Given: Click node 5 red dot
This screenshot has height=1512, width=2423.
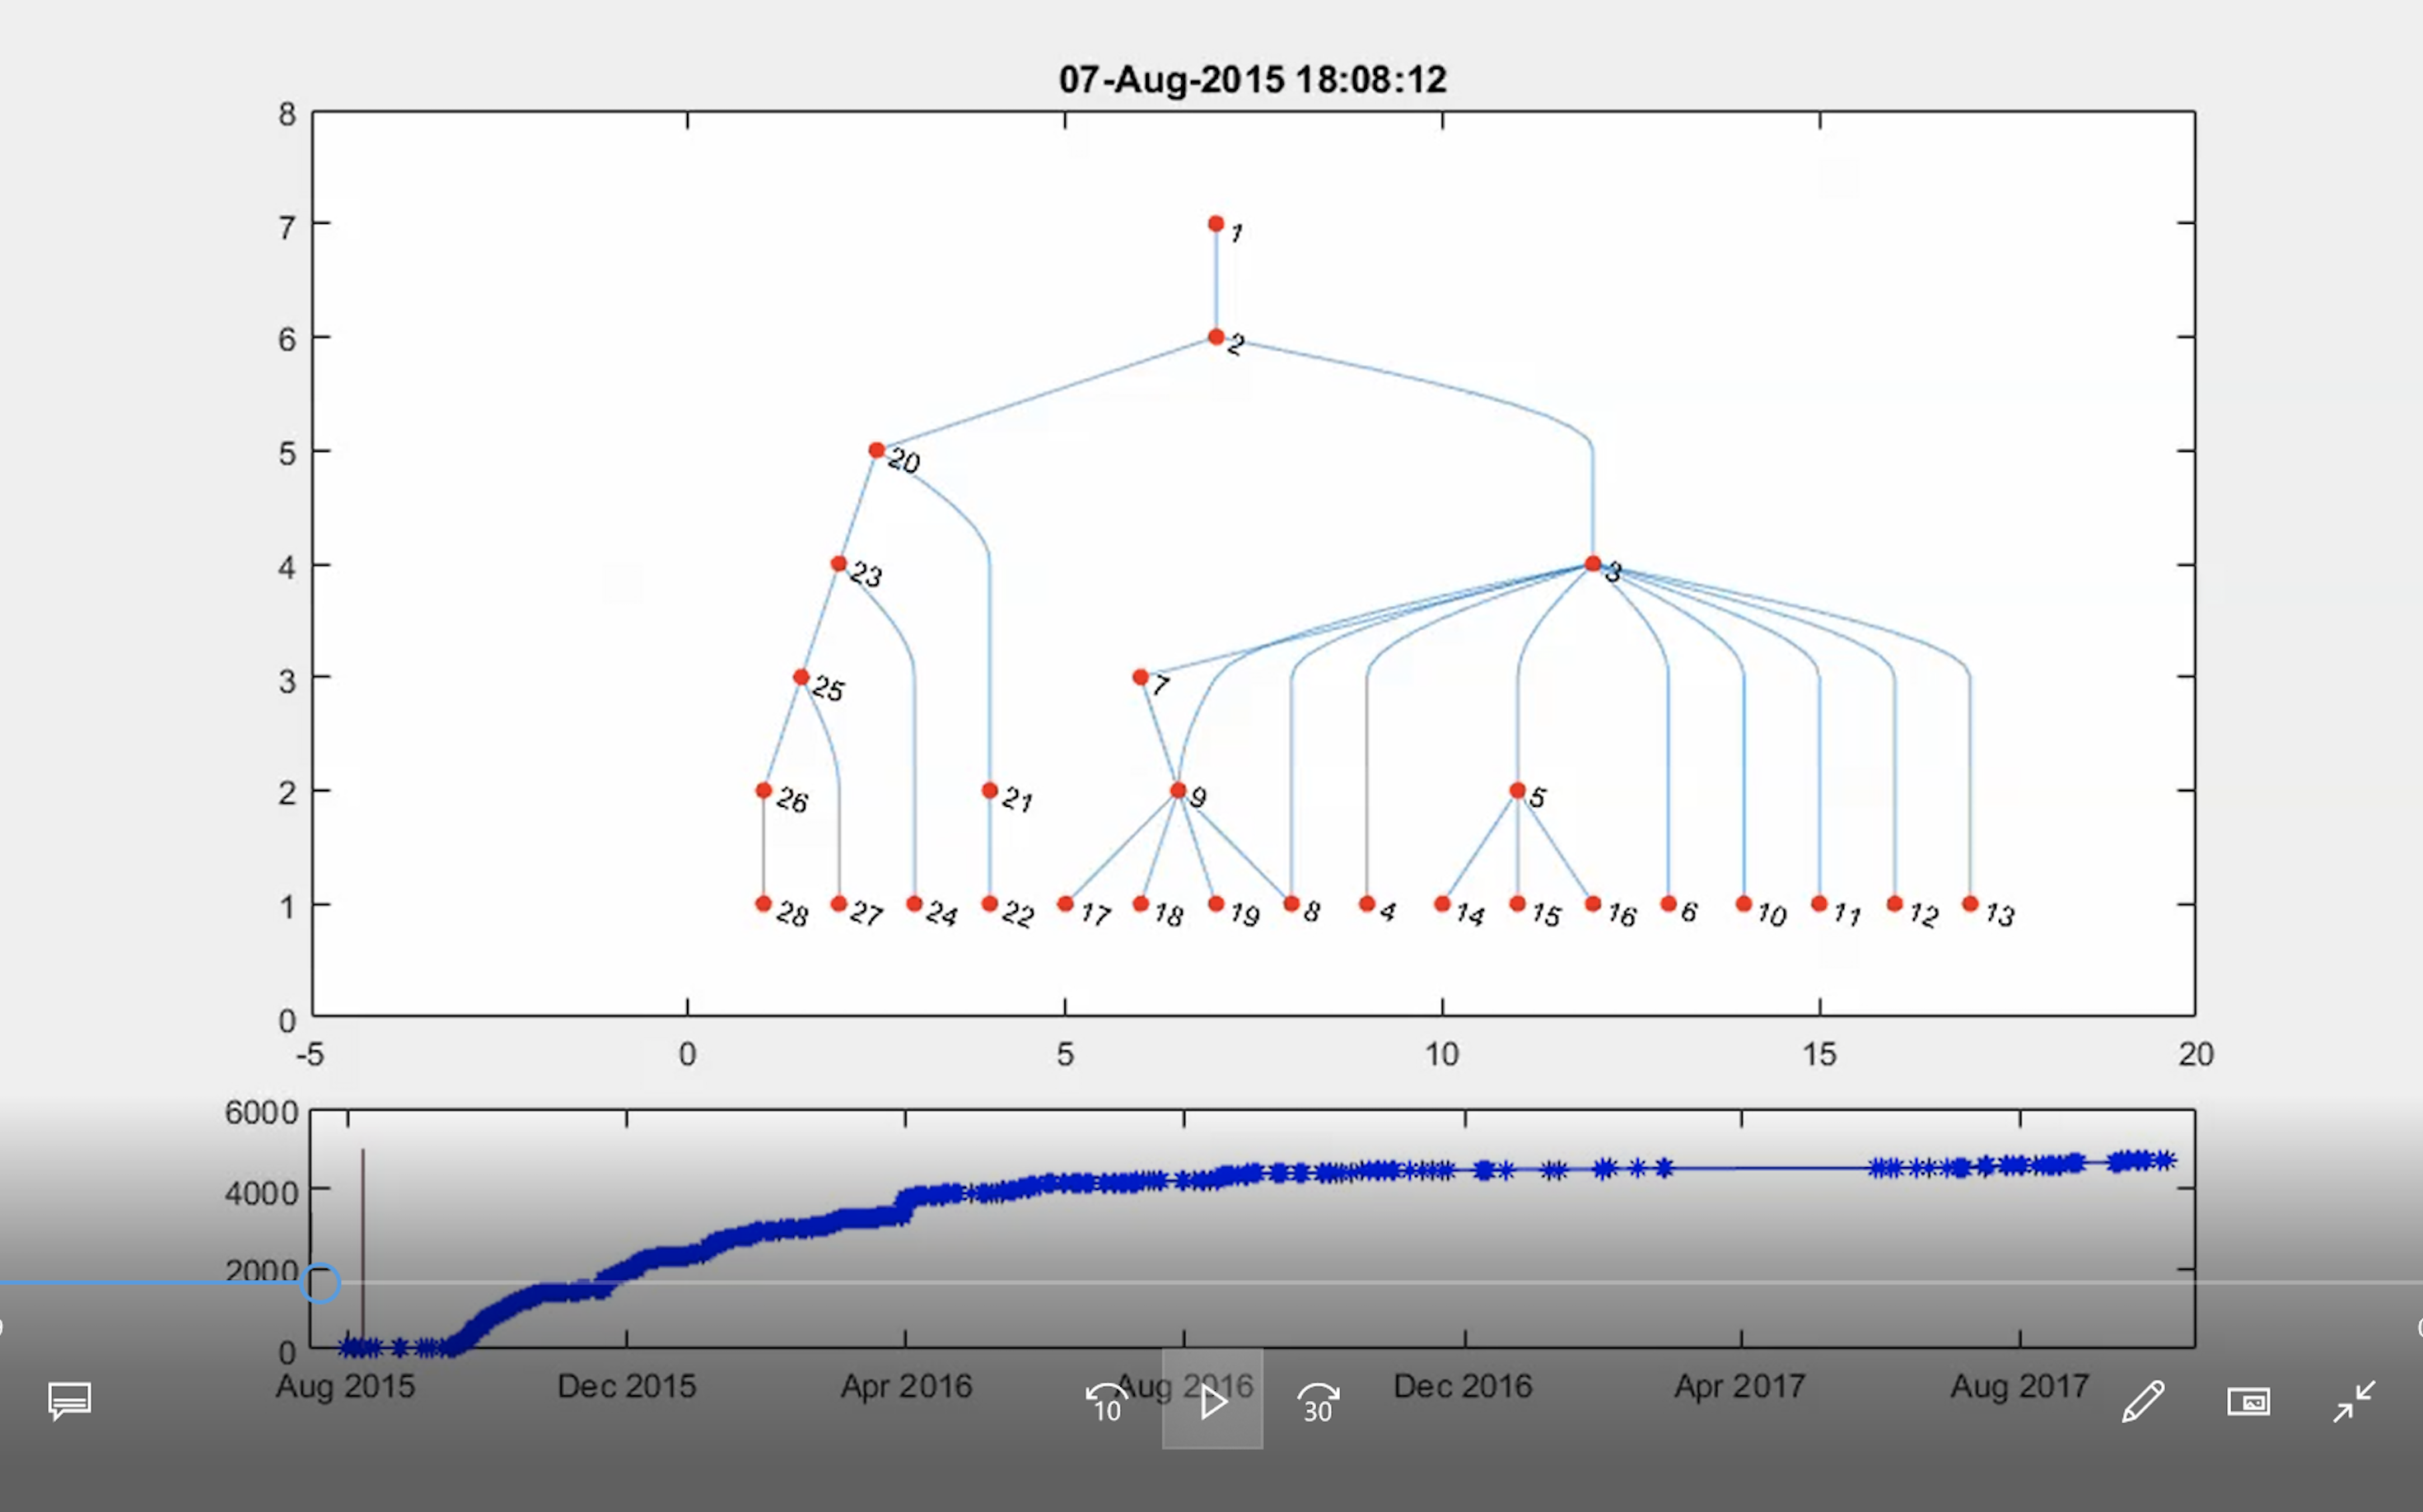Looking at the screenshot, I should pos(1518,791).
